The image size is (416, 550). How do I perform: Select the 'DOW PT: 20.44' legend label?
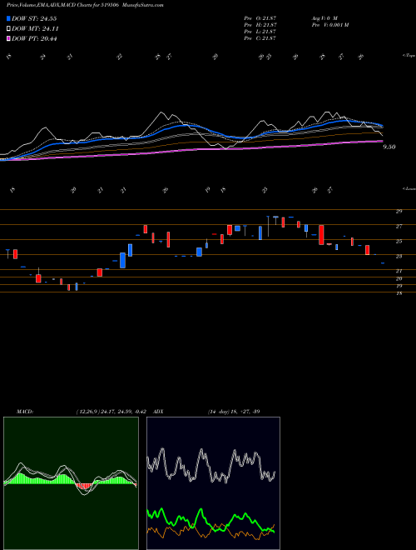pos(34,38)
